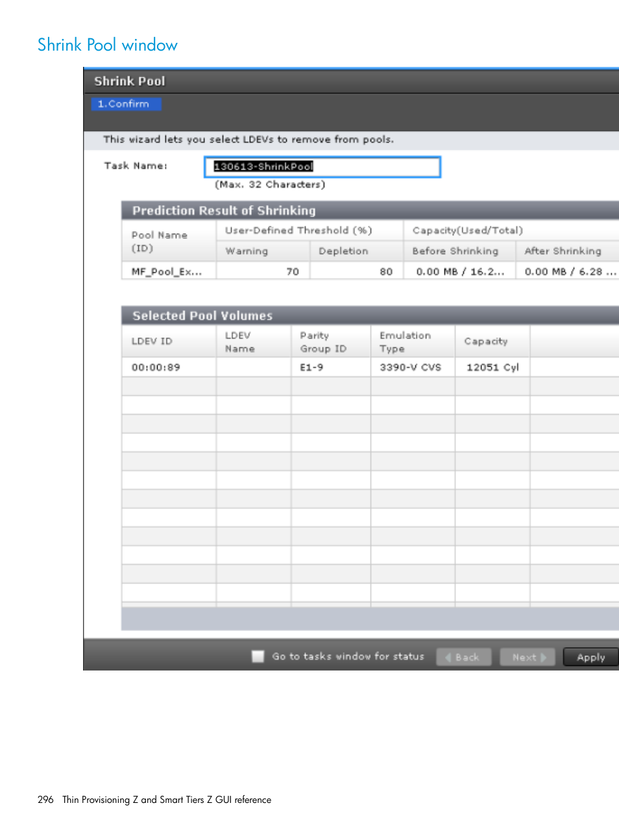The image size is (619, 825).
Task: Select the 1.Confirm wizard step
Action: pos(127,104)
